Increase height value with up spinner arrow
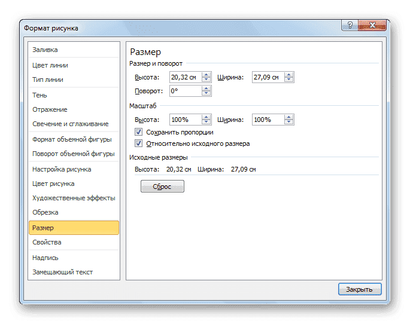Screen dimensions: 410x324 [206, 75]
